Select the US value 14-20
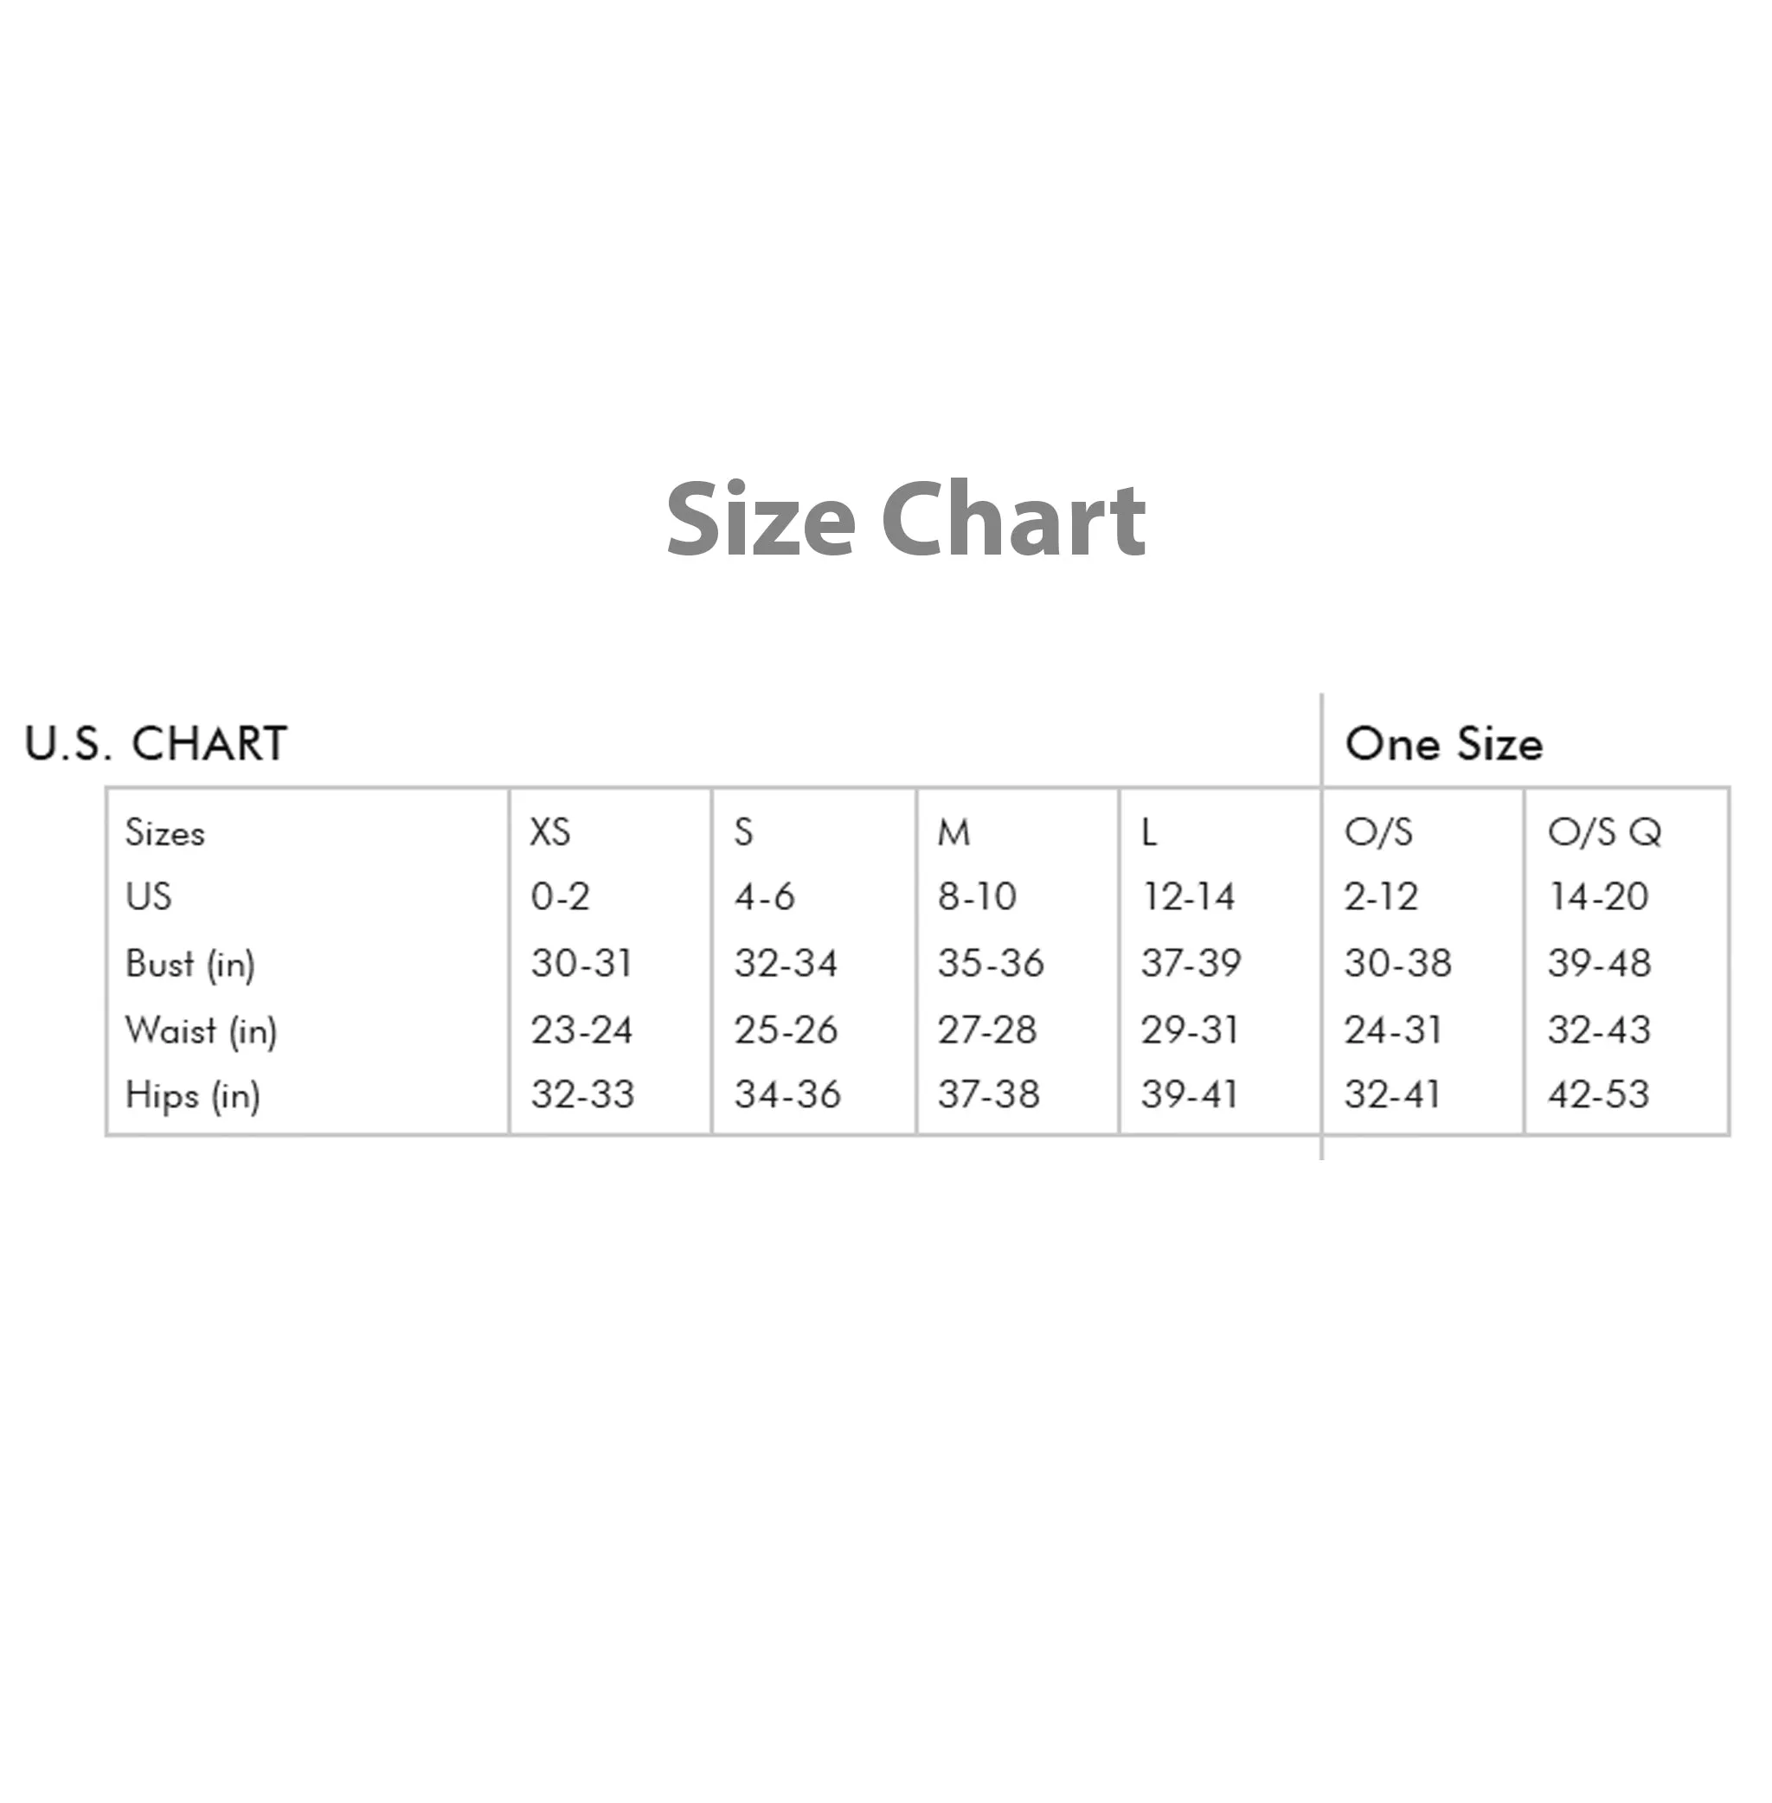Image resolution: width=1772 pixels, height=1803 pixels. (1599, 896)
